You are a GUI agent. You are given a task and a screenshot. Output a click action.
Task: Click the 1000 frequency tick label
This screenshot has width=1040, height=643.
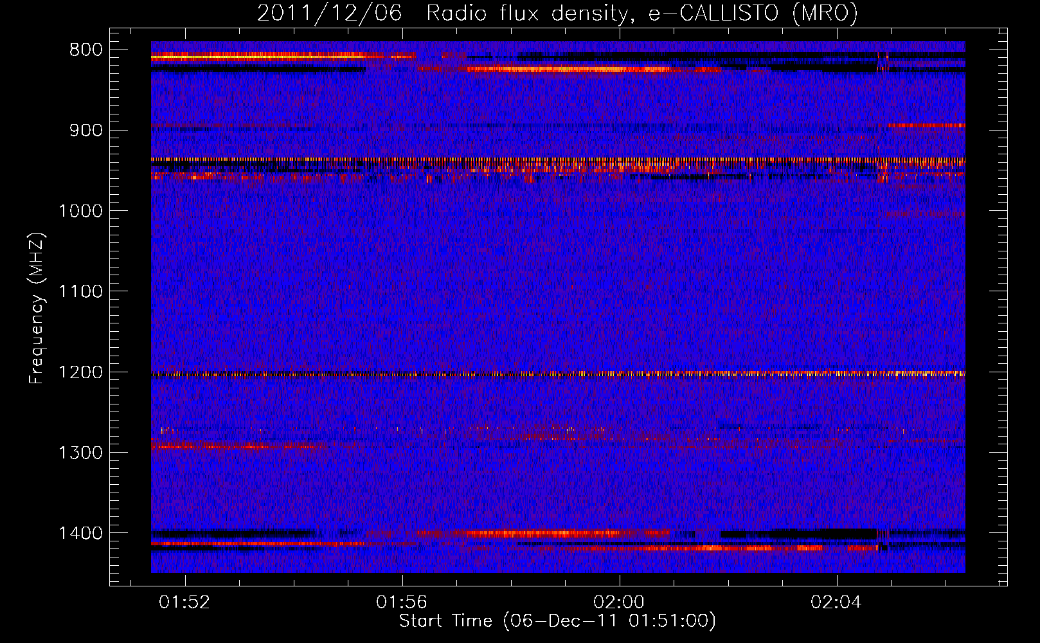click(x=80, y=211)
